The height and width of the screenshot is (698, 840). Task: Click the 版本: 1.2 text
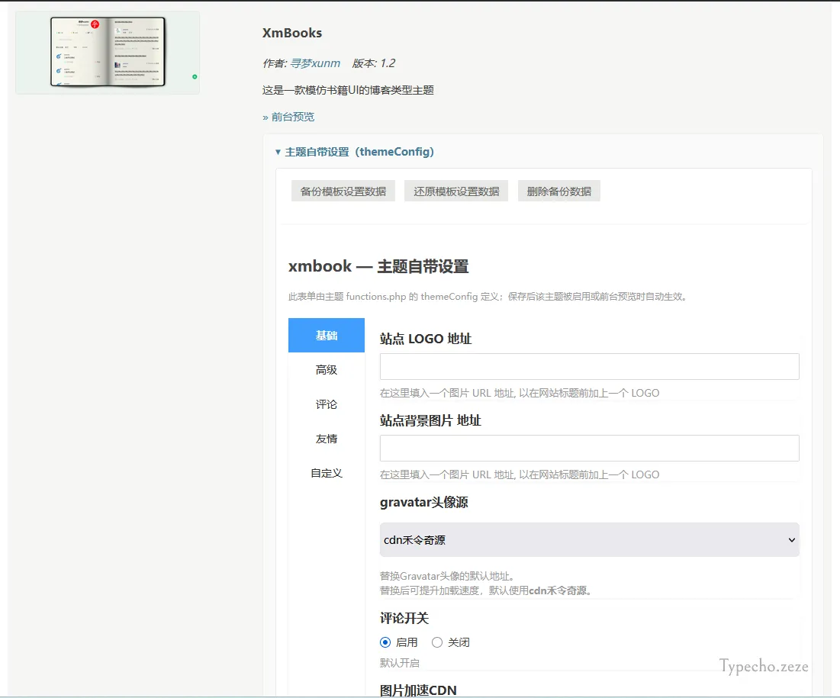coord(373,63)
